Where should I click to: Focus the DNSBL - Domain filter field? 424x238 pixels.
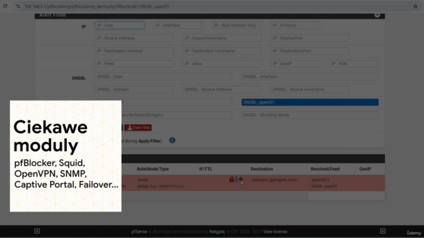(134, 89)
